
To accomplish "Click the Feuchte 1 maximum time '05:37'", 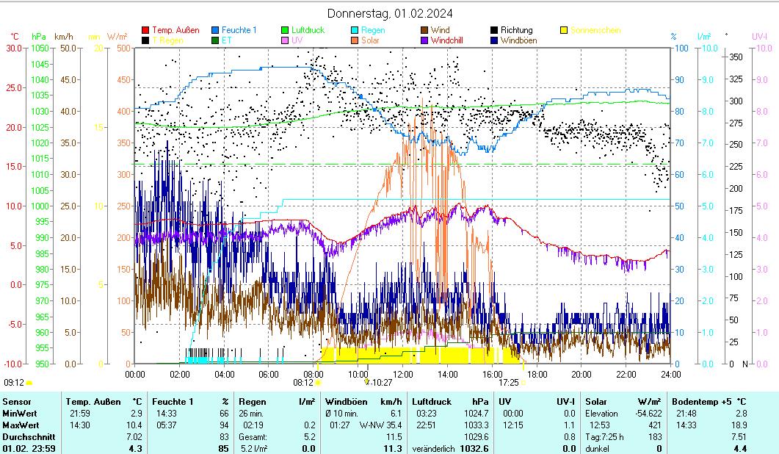I will coord(167,425).
